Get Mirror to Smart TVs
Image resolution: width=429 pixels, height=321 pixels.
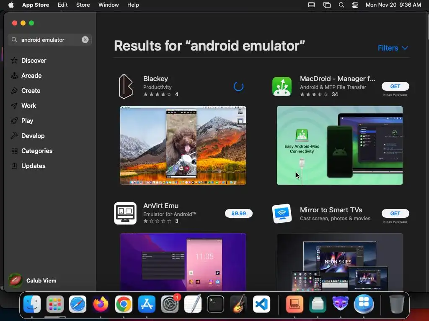(x=395, y=214)
